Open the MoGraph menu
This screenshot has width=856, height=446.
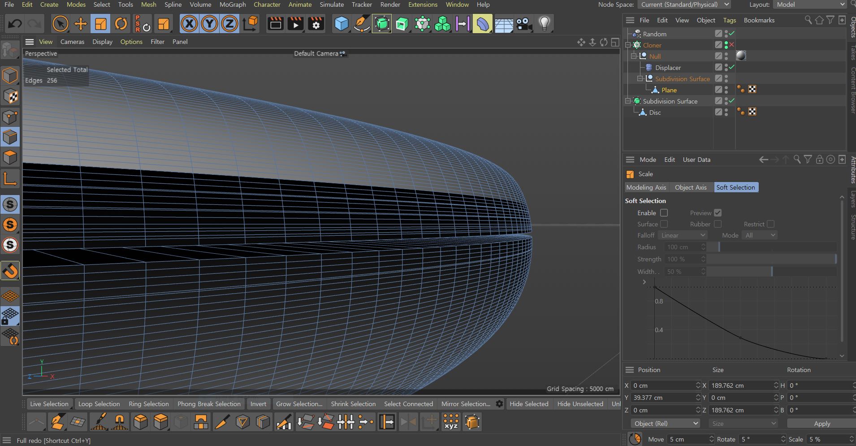pos(233,4)
